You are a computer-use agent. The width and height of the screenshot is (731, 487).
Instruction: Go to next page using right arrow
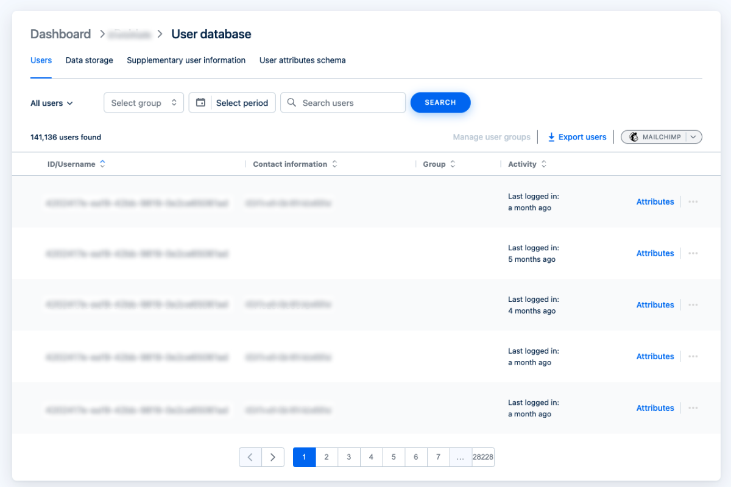pyautogui.click(x=273, y=457)
